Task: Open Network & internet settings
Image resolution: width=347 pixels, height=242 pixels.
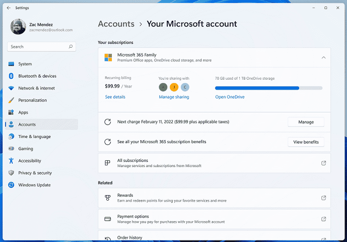Action: click(41, 88)
